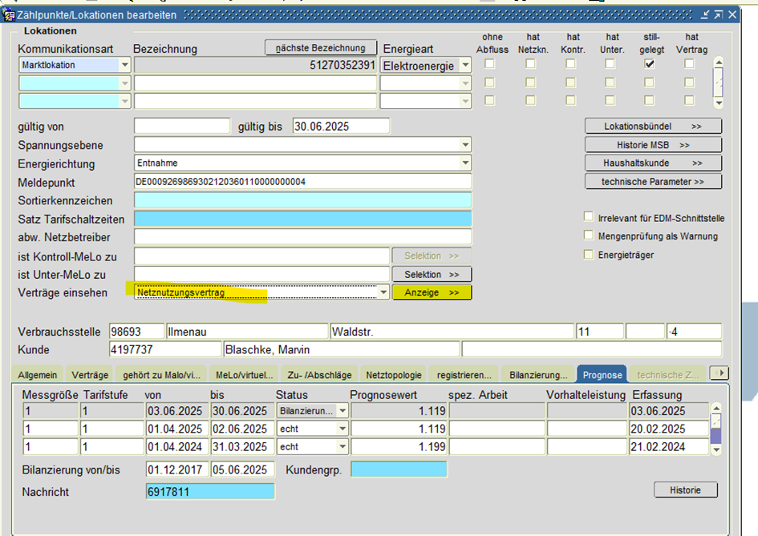Viewport: 758px width, 536px height.
Task: Expand the Elektroenergie Energieart dropdown
Action: pyautogui.click(x=465, y=66)
